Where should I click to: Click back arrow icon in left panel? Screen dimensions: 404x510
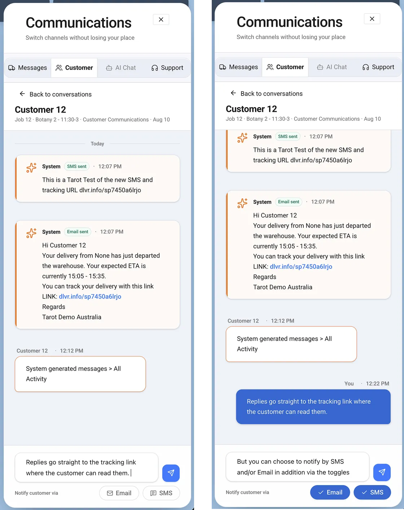pos(22,94)
